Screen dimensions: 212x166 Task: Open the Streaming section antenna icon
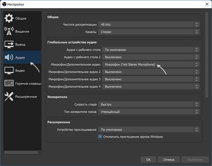(9, 32)
